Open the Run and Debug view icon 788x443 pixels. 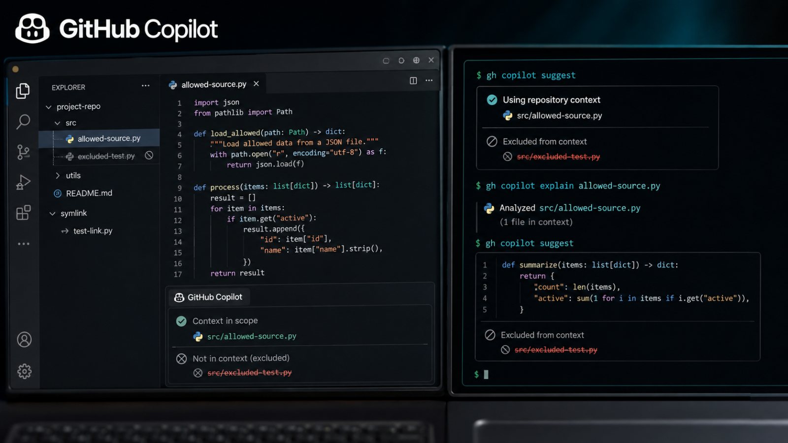point(23,182)
